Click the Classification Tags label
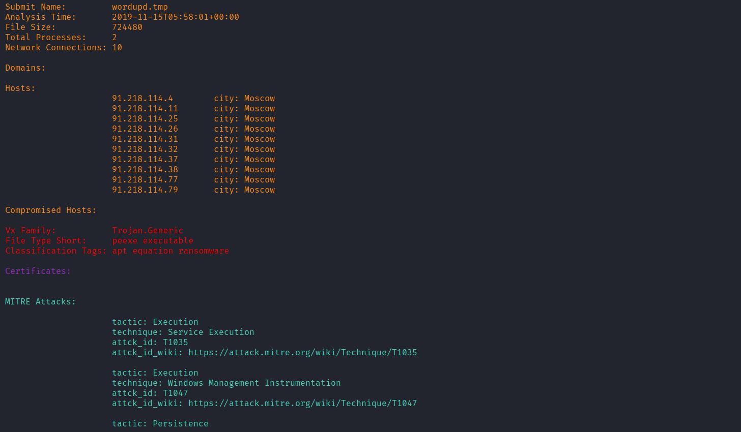Viewport: 741px width, 432px height. pyautogui.click(x=56, y=251)
